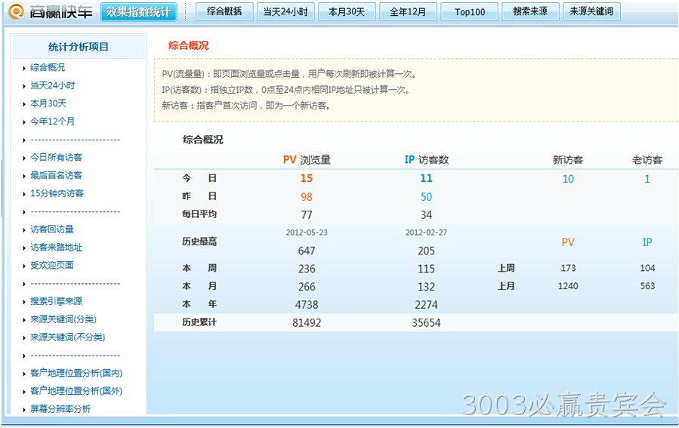Click the arrow bullet beside 今日所有访客
This screenshot has width=679, height=428.
tap(24, 159)
